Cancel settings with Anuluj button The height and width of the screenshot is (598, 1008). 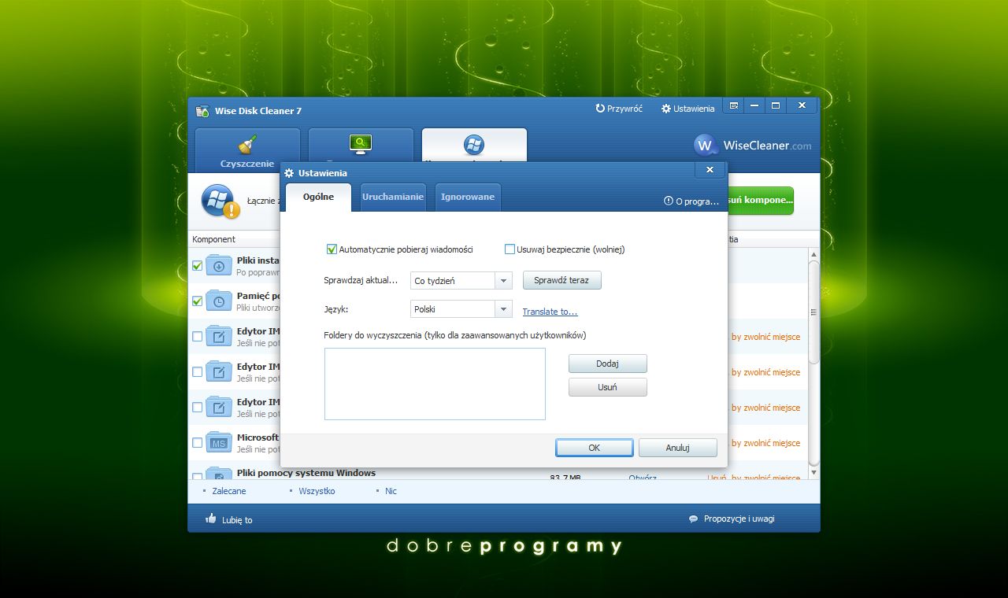point(677,448)
